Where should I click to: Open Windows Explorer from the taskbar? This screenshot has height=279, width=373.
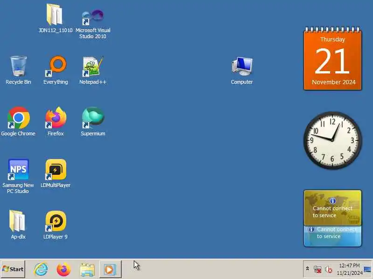point(87,270)
